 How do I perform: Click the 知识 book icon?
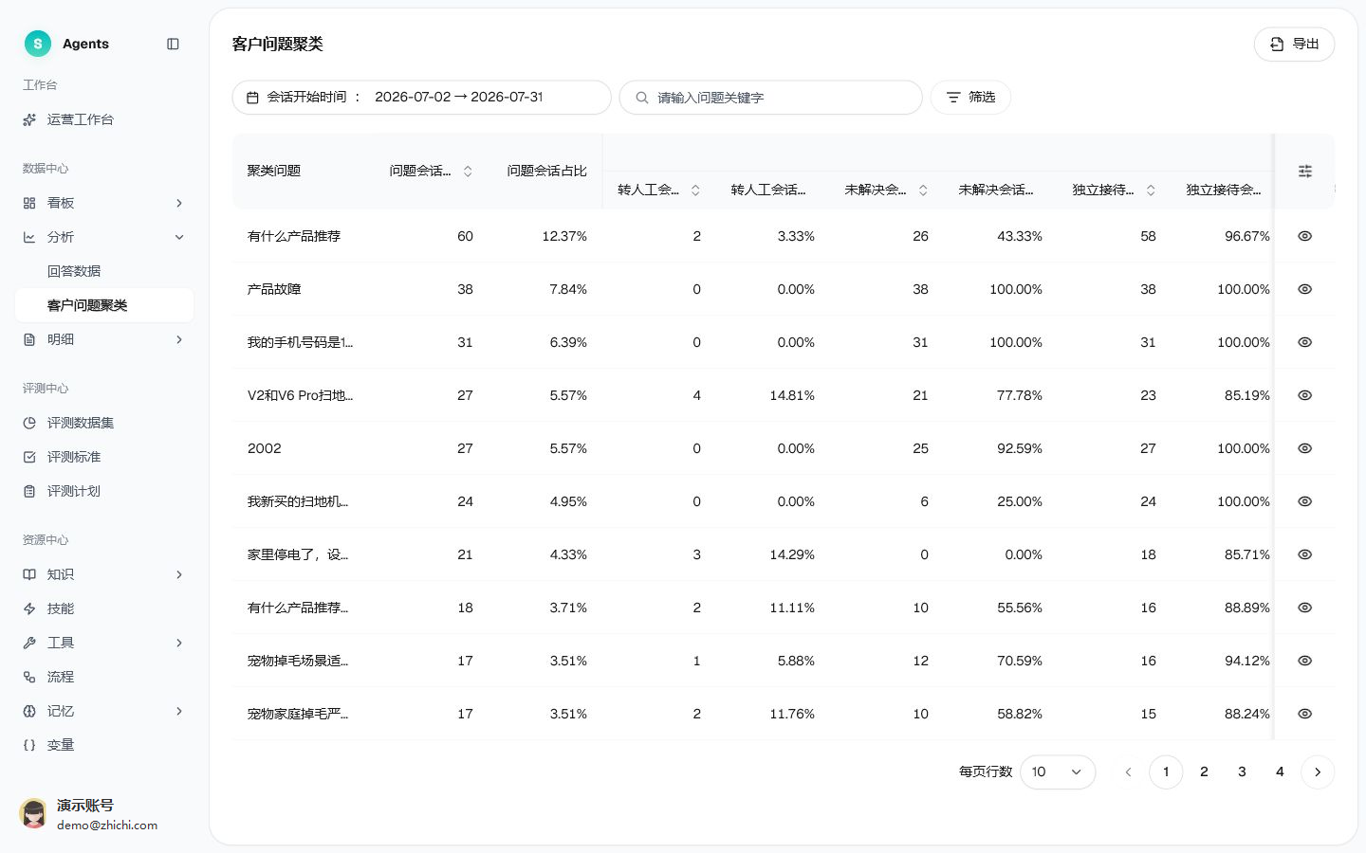tap(29, 574)
